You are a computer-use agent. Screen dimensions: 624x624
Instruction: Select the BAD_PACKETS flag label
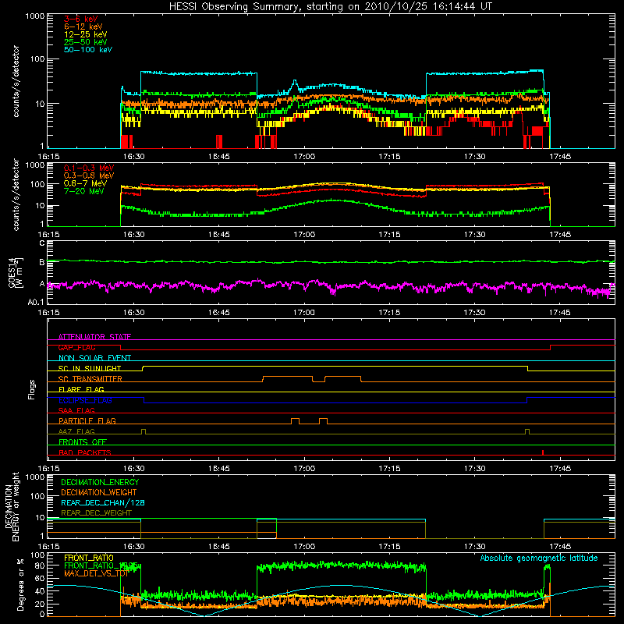click(x=85, y=452)
